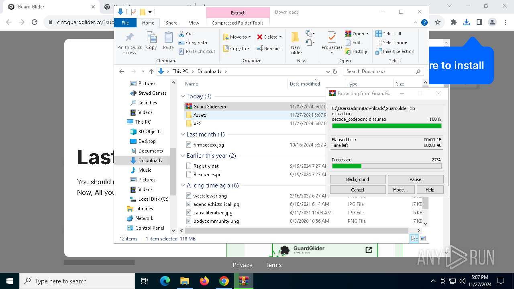
Task: Click the Processed 27% progress bar
Action: (x=386, y=166)
